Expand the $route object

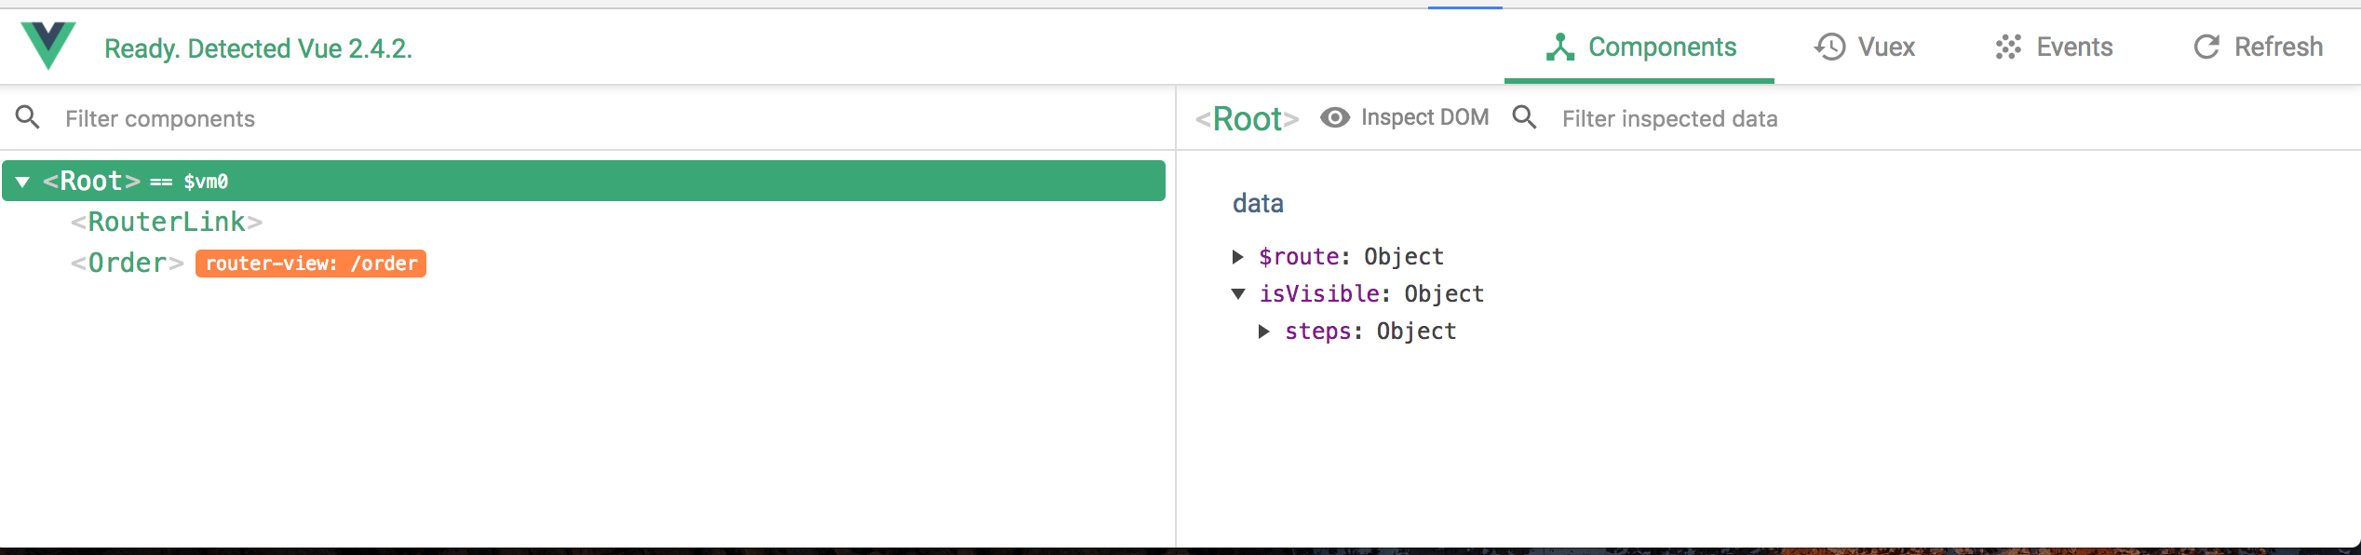[x=1238, y=257]
